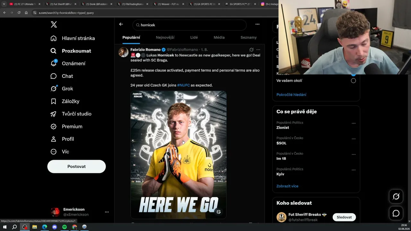Click the browser home button
411x231 pixels.
(x=26, y=13)
